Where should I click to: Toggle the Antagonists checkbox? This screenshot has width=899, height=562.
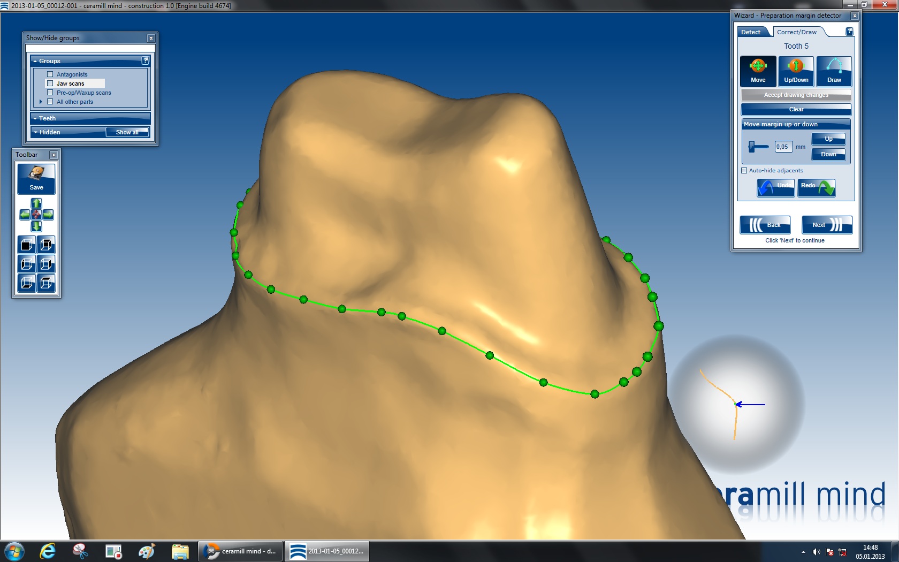[50, 74]
